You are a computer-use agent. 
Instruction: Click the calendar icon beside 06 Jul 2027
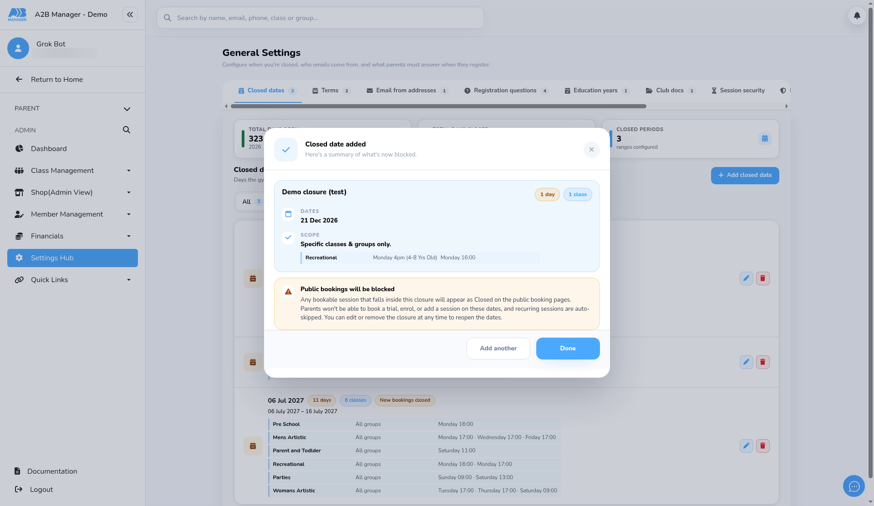253,446
